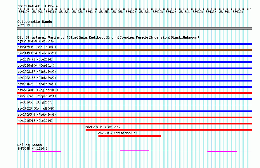Screen dimensions: 260x168
Task: Click the red bar under nsv1016918
Action: click(134, 124)
